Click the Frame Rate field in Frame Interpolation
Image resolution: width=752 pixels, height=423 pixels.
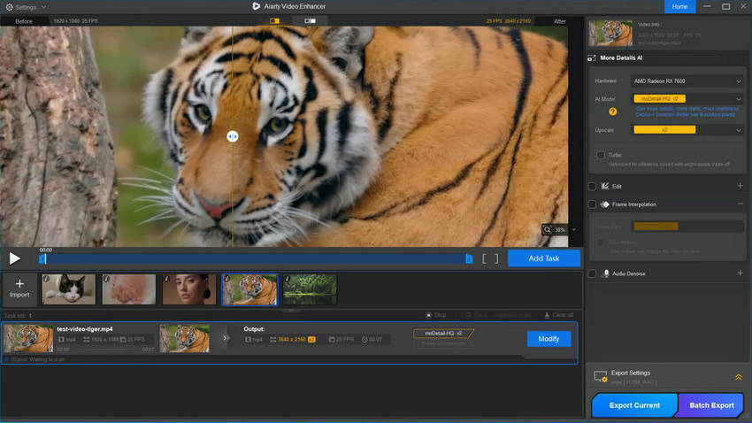[x=687, y=227]
